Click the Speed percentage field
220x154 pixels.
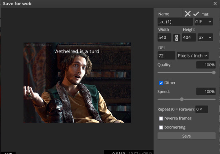pos(206,91)
